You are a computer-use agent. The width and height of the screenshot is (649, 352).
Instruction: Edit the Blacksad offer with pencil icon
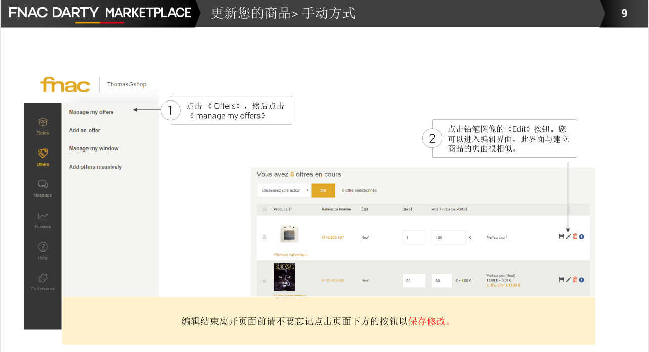[568, 279]
